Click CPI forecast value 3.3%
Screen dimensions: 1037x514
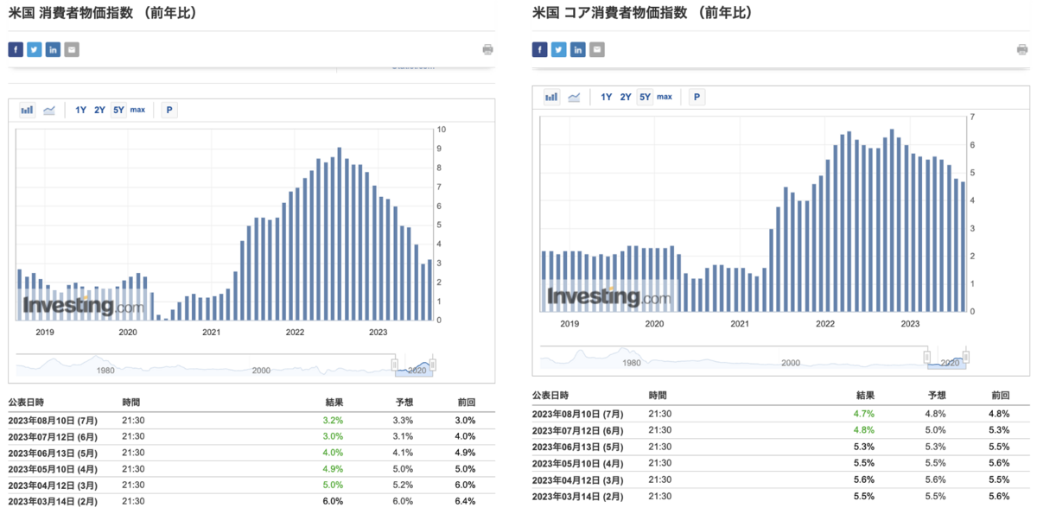point(403,420)
